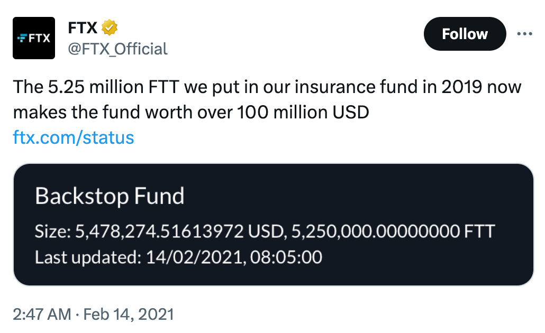Open the three-dot more options menu

click(524, 34)
